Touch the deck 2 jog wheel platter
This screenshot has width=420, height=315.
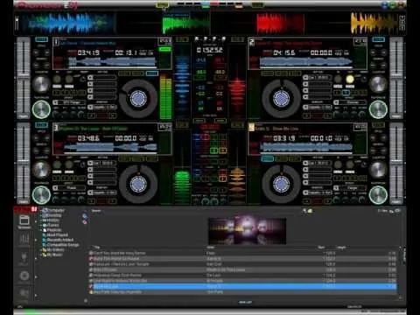click(x=281, y=99)
